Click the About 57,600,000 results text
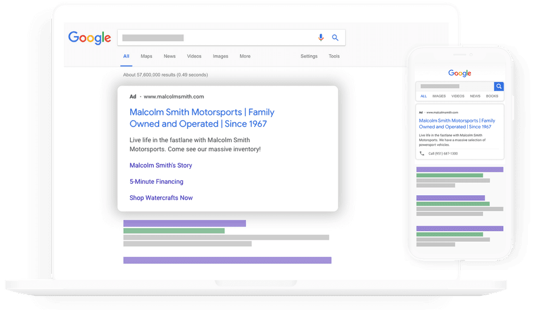Screen dimensions: 534x310 tap(166, 75)
